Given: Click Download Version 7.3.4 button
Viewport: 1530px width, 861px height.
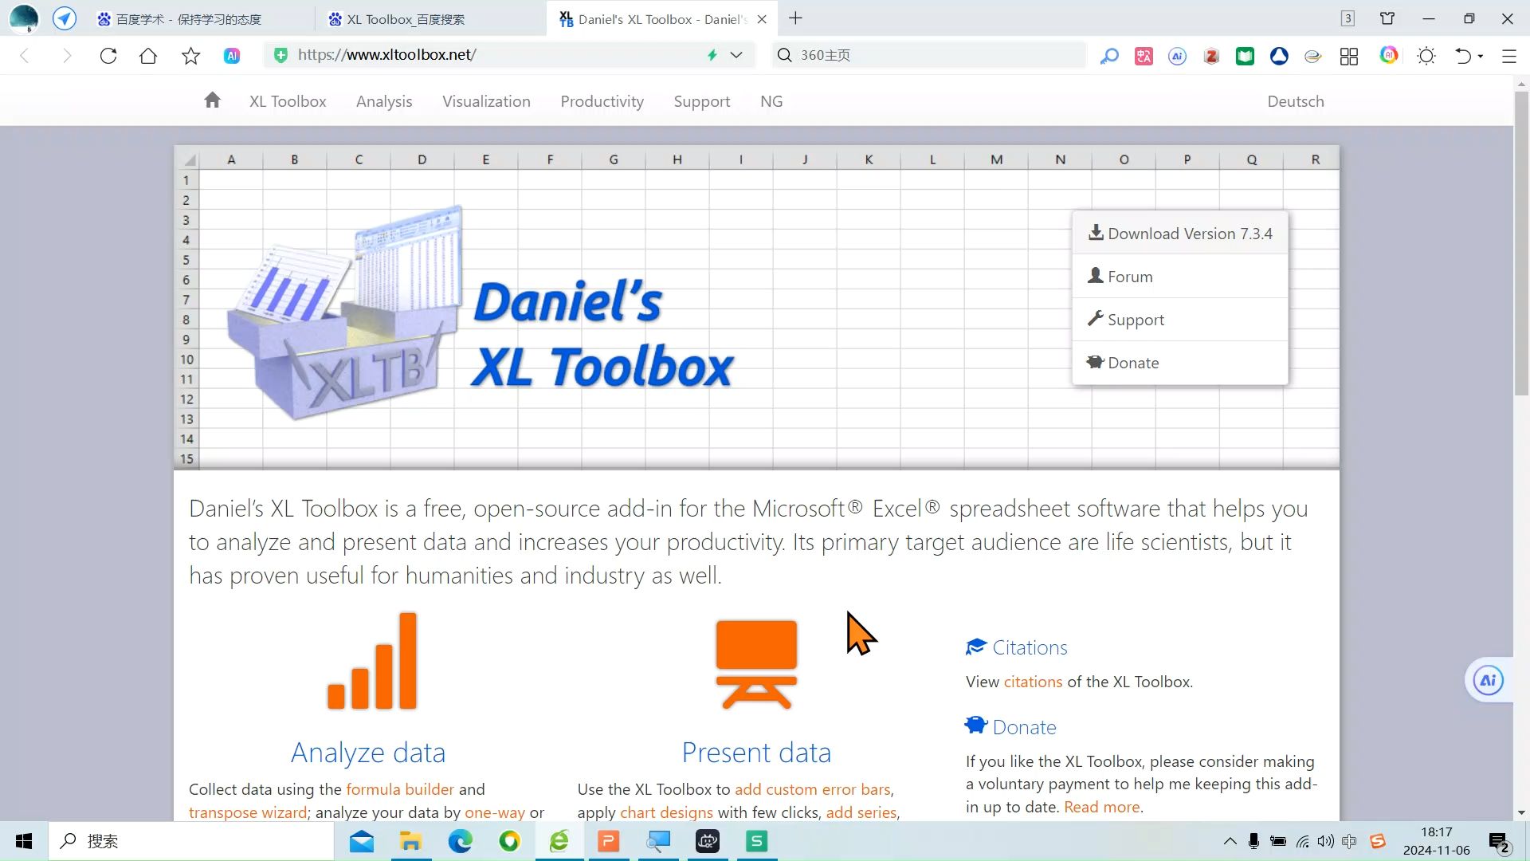Looking at the screenshot, I should (1180, 233).
